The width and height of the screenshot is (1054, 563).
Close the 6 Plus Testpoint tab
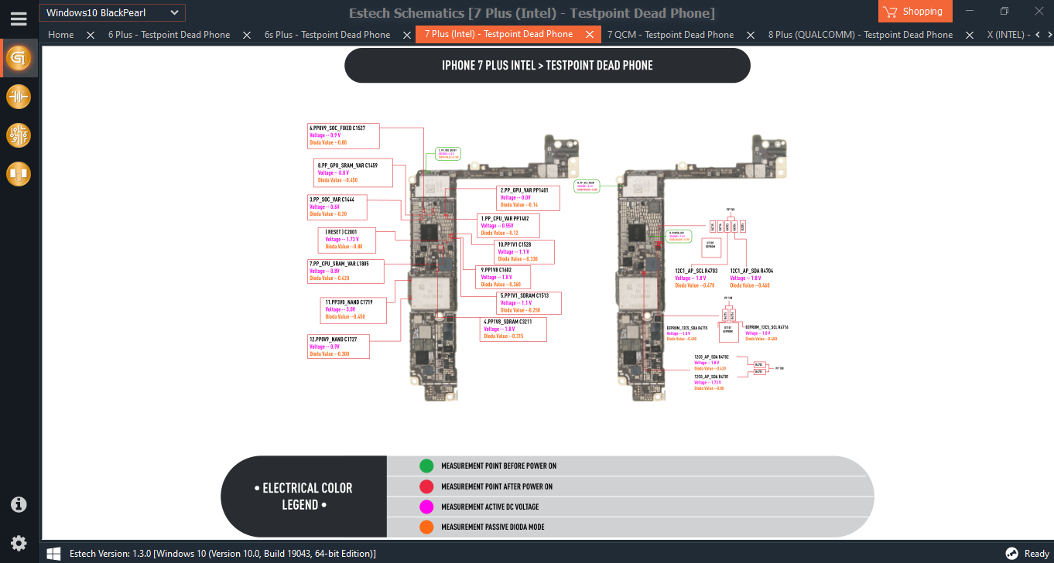[x=247, y=35]
